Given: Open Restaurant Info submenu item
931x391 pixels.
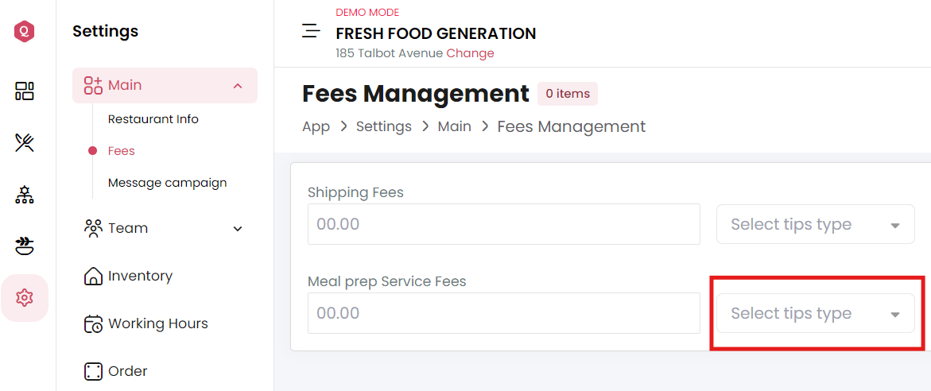Looking at the screenshot, I should 153,119.
